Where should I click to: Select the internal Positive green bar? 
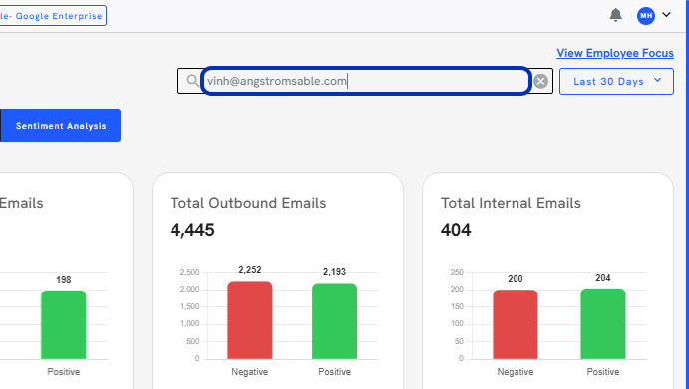point(603,323)
